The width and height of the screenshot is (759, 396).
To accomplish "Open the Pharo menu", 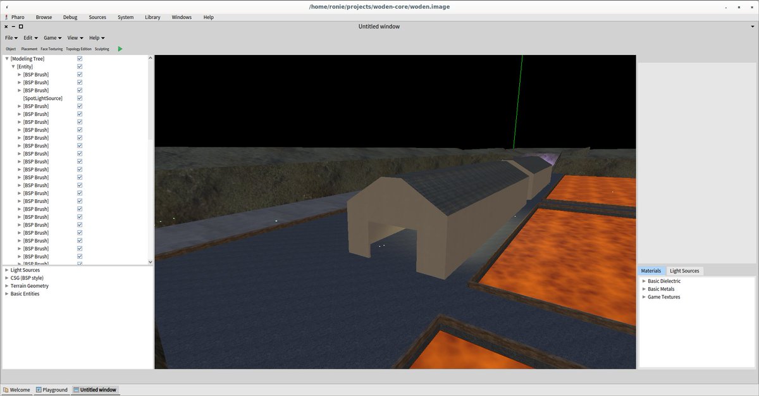I will [18, 17].
